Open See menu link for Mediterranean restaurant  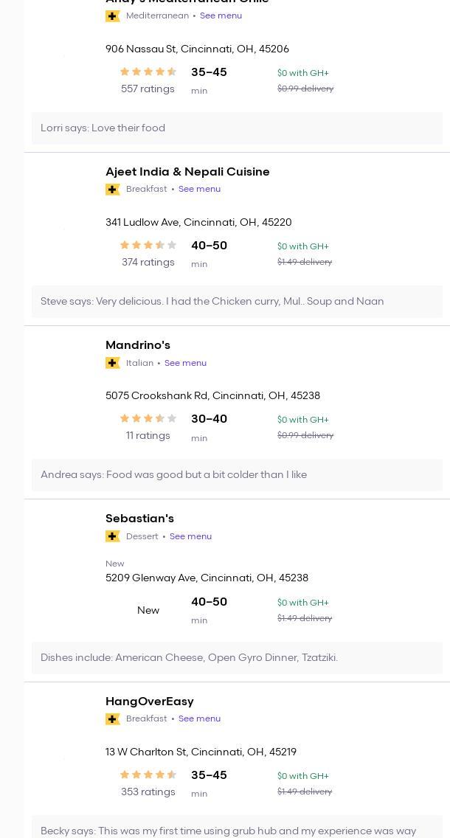pyautogui.click(x=221, y=15)
